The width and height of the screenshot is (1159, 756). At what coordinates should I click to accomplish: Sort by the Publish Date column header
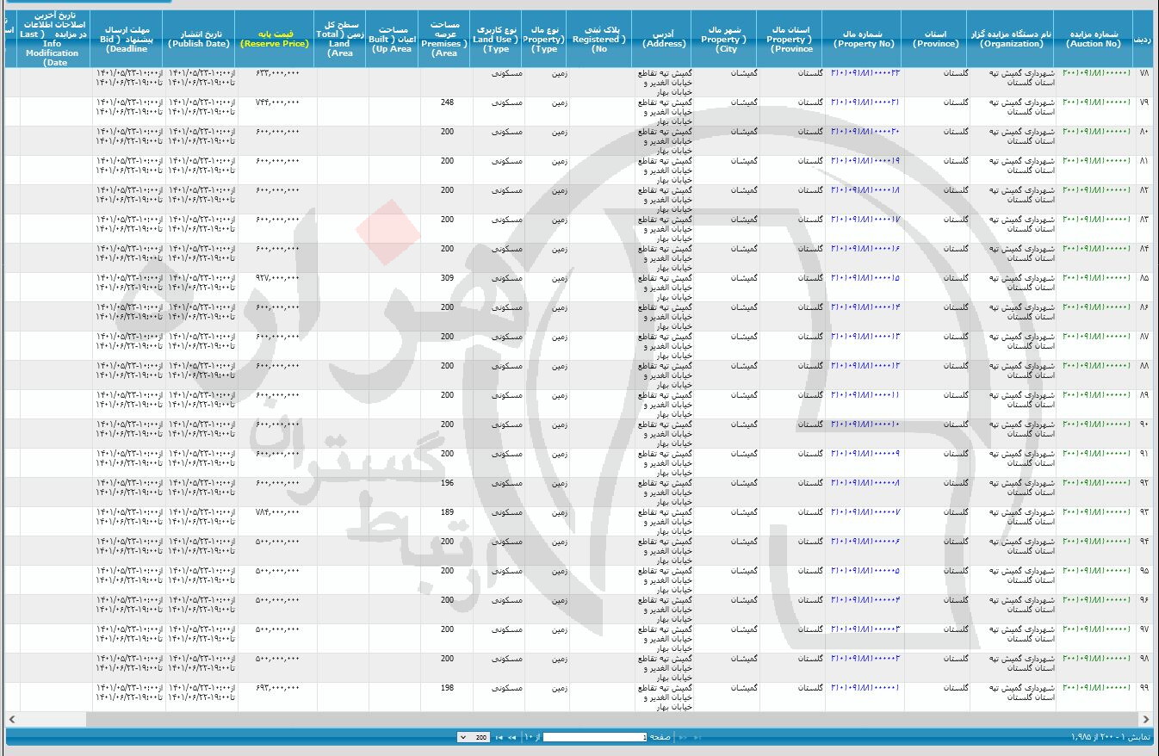click(x=201, y=39)
